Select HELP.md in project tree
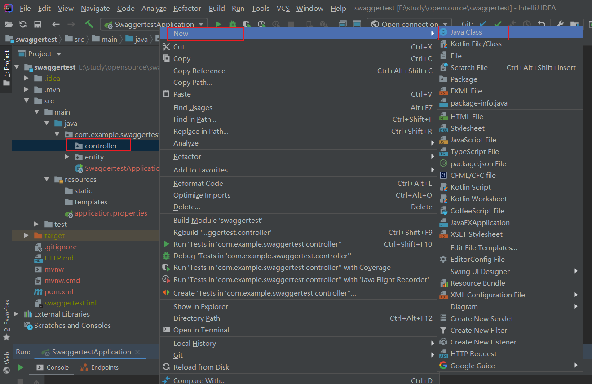 [58, 258]
